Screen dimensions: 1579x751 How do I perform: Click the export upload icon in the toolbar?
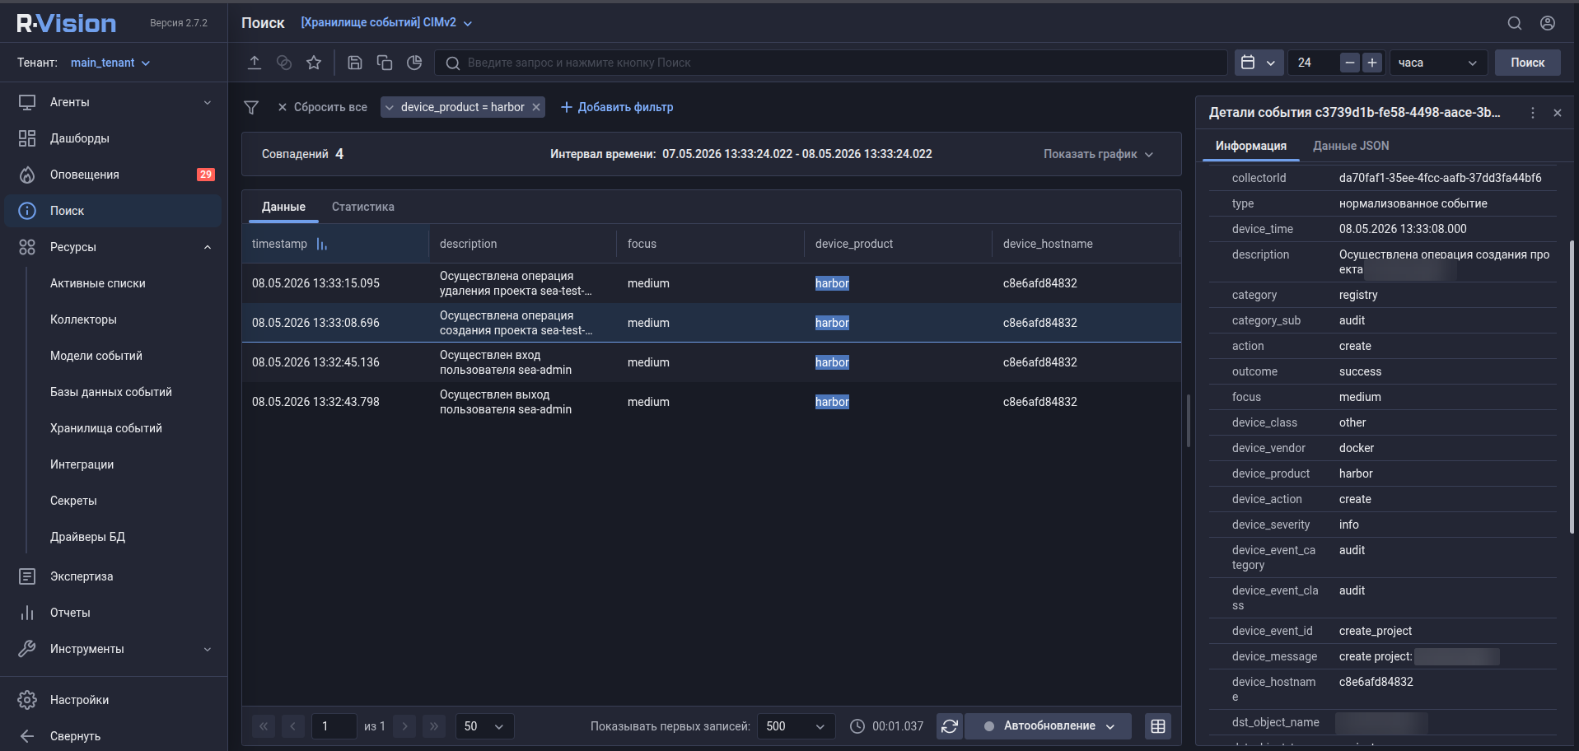click(255, 63)
